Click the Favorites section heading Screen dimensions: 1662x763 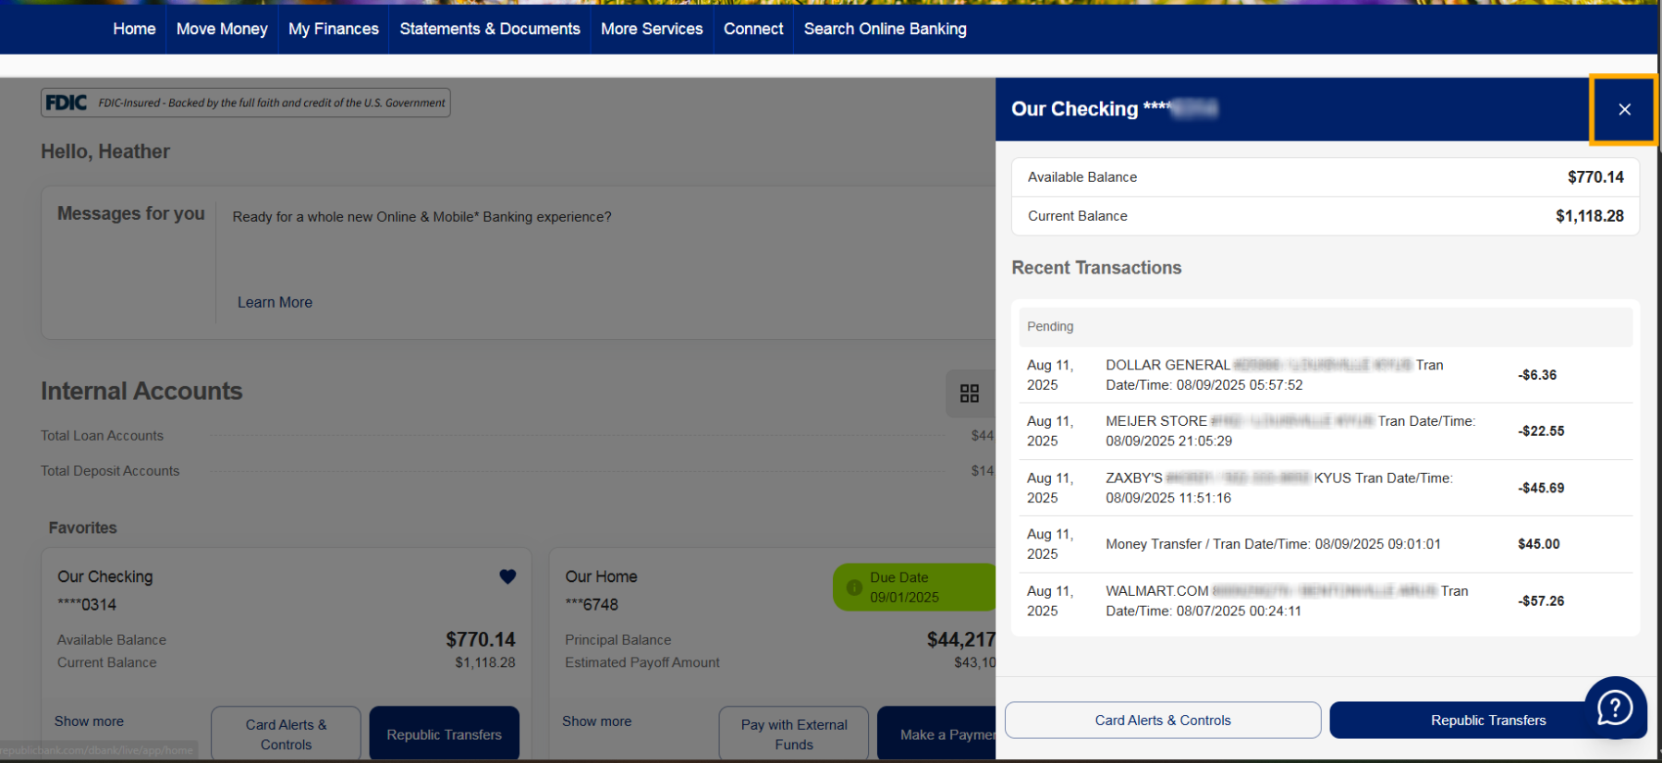click(x=82, y=528)
